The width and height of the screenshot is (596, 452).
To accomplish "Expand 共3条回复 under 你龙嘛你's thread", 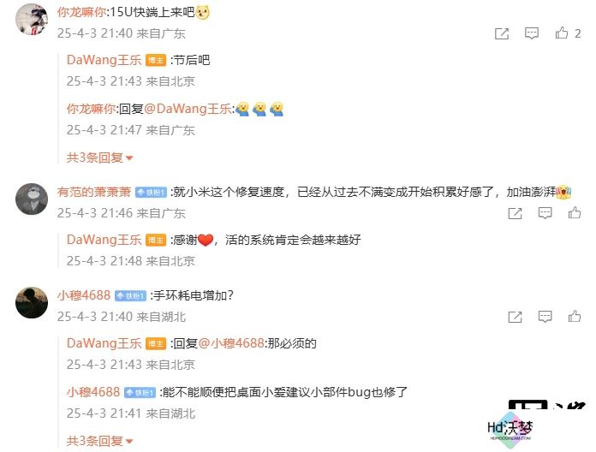I will pyautogui.click(x=99, y=158).
